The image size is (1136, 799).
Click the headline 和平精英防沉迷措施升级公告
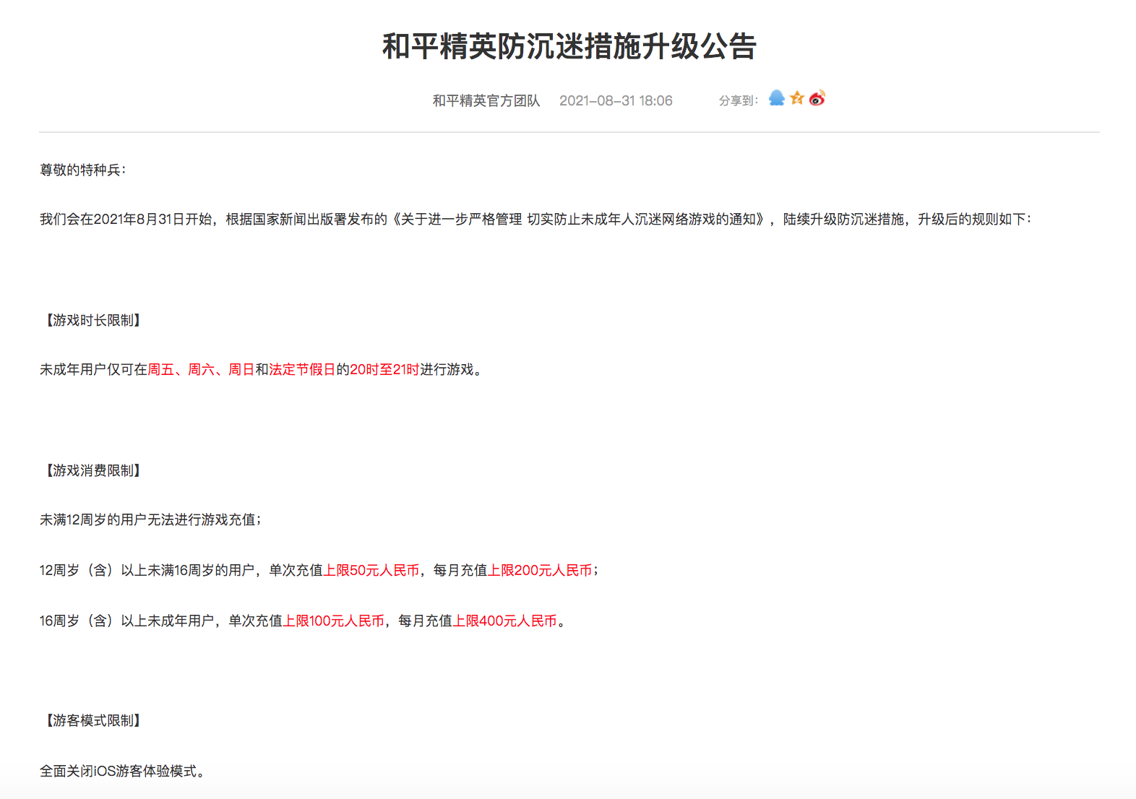[569, 46]
